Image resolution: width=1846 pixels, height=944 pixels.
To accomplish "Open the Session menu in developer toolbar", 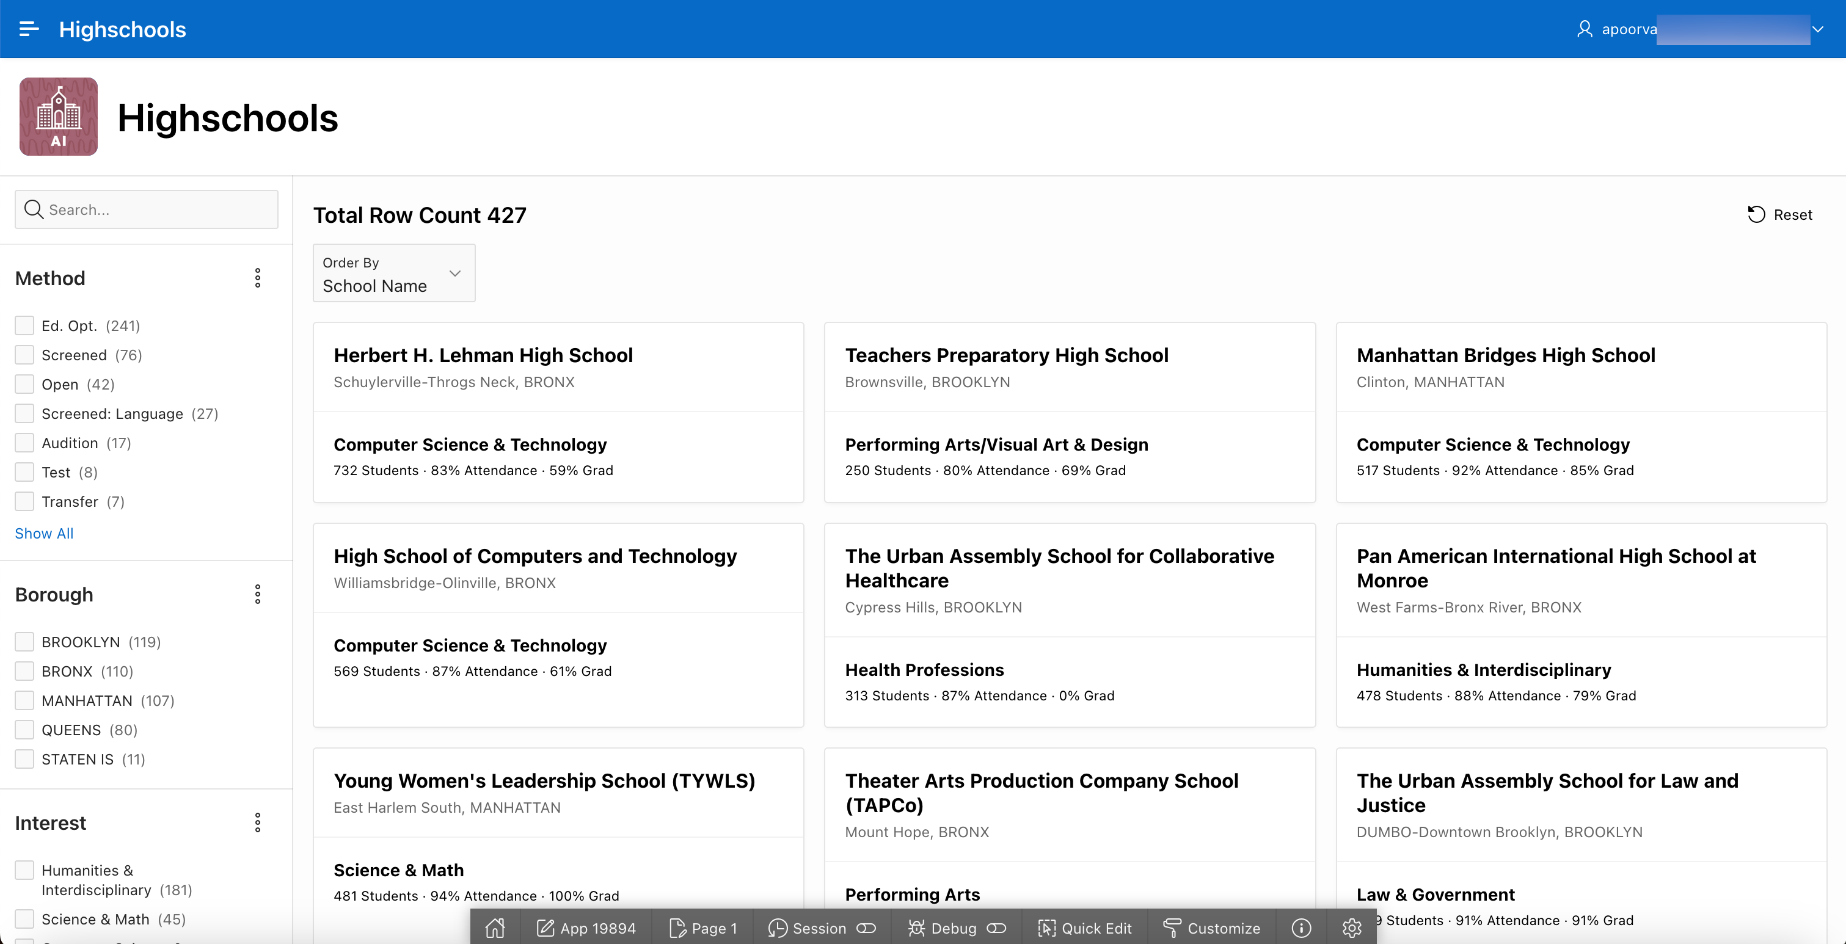I will (807, 928).
